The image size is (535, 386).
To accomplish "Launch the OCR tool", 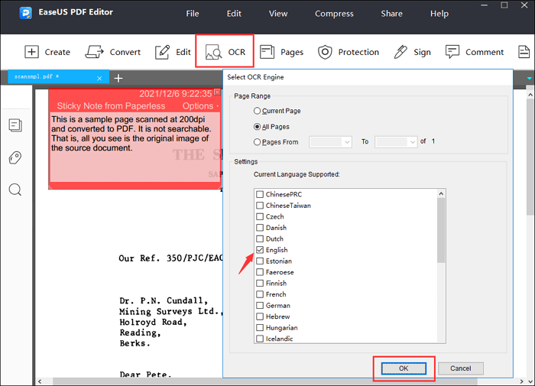I will 225,52.
